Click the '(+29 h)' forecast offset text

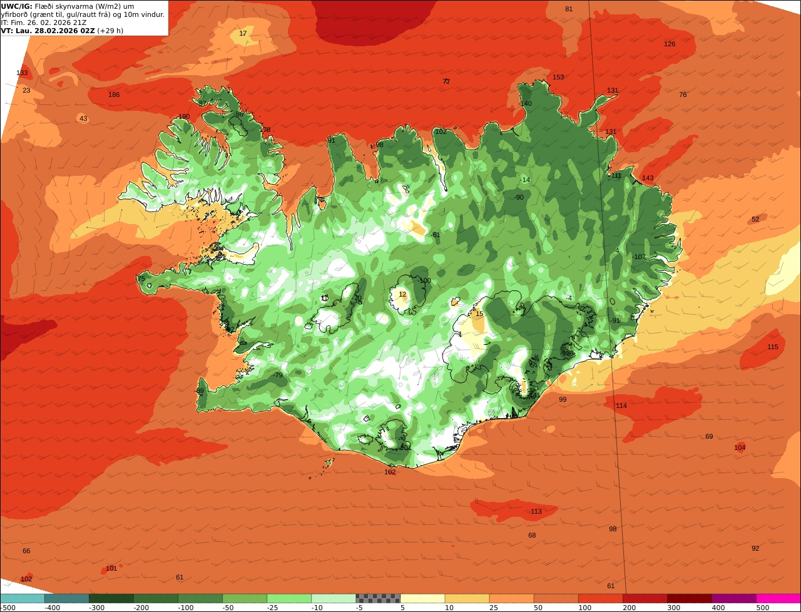pos(110,31)
